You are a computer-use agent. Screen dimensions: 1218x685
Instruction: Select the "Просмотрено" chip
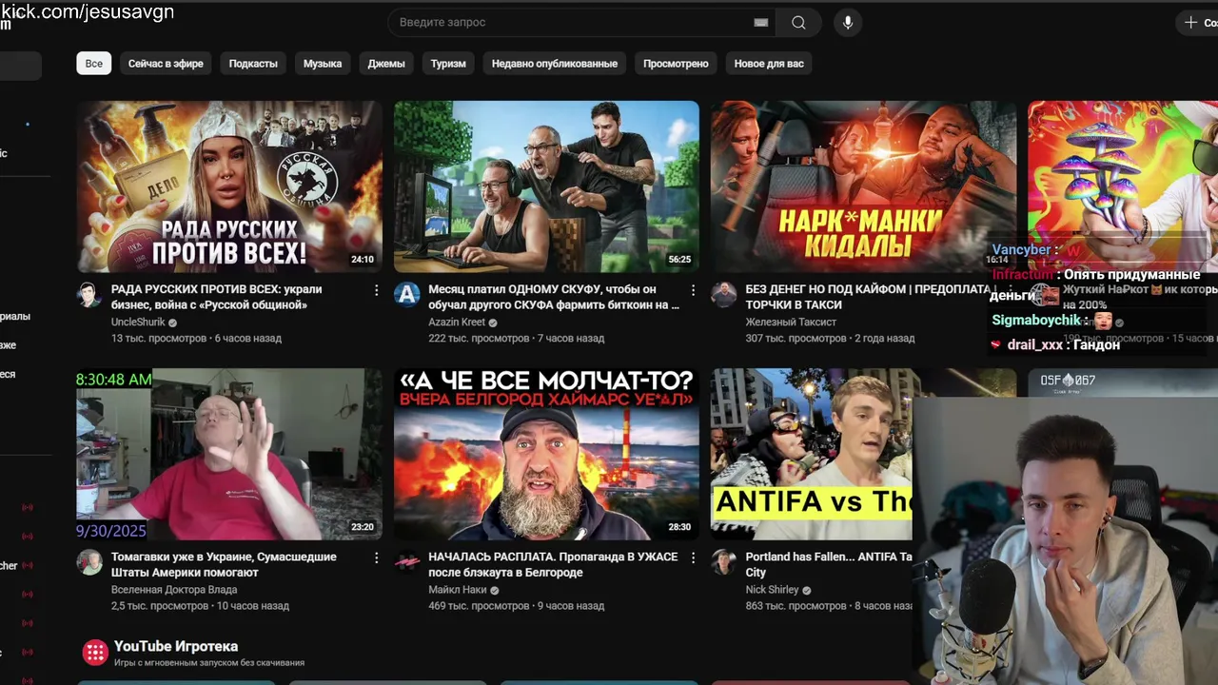(x=676, y=64)
